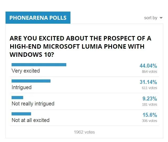Viewport: 168px width, 142px height.
Task: Click the 864 votes count
Action: pyautogui.click(x=149, y=72)
